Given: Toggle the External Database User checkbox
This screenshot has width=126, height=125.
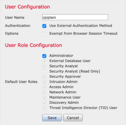Looking at the screenshot, I should click(44, 61).
